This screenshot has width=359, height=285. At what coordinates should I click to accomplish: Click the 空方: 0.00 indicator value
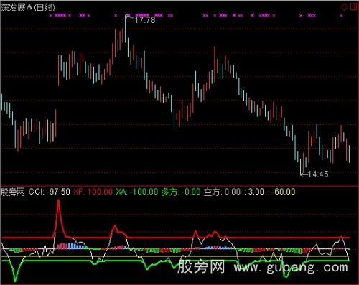click(x=222, y=192)
